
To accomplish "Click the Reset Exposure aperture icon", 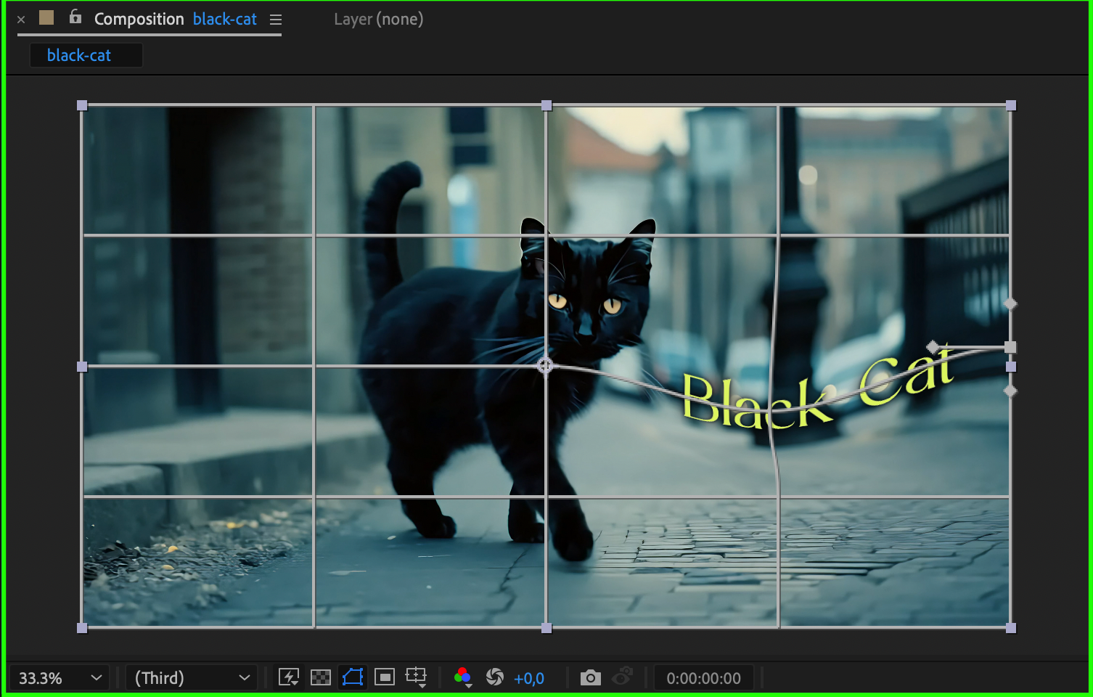I will [x=495, y=677].
